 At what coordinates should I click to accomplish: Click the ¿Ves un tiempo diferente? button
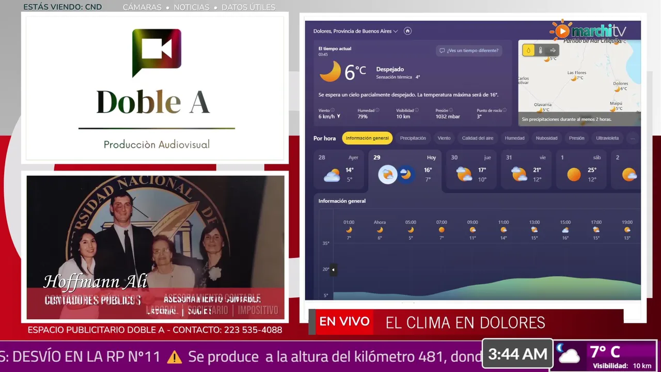469,51
